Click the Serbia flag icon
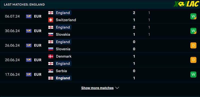Image resolution: width=200 pixels, height=97 pixels. pyautogui.click(x=51, y=71)
